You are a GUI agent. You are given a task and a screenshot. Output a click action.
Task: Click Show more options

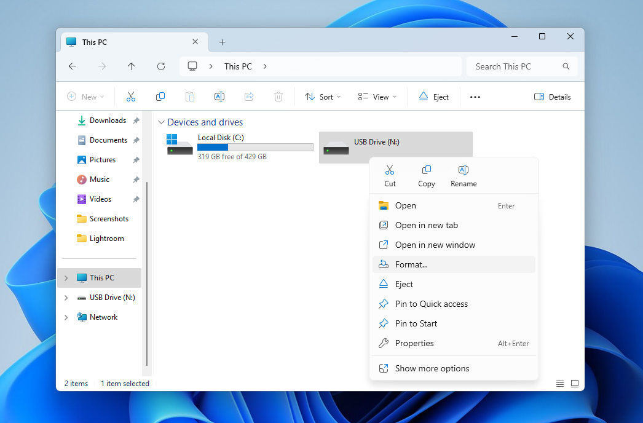[x=454, y=368]
